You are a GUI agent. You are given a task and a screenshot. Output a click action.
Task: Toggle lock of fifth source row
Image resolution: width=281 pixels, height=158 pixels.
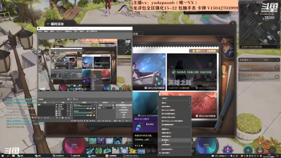tap(70, 113)
